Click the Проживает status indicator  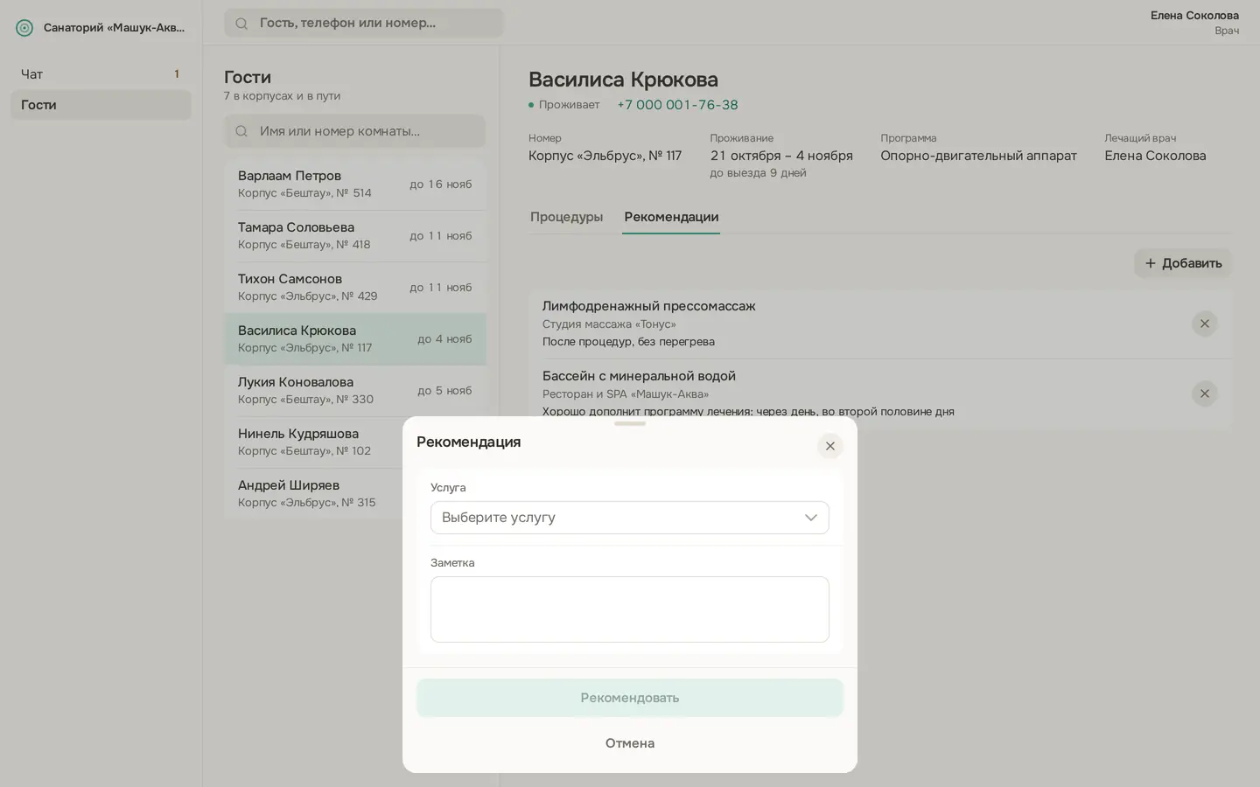coord(564,105)
